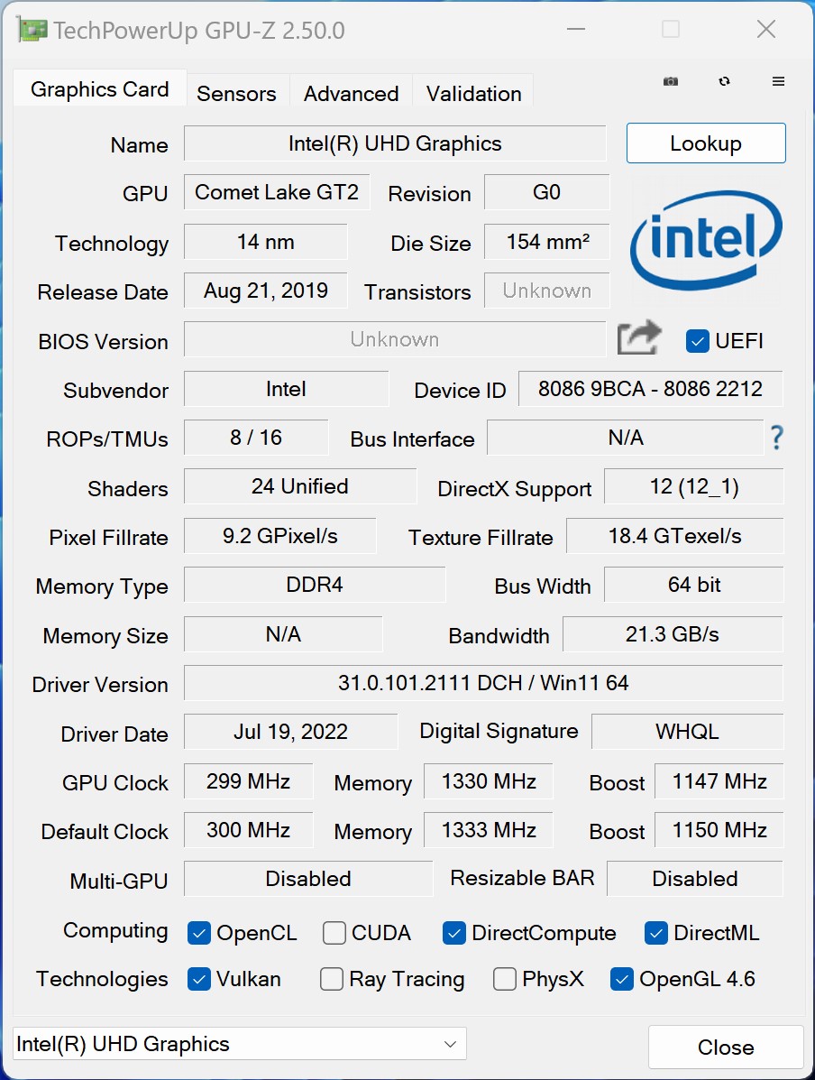Enable the Ray Tracing checkbox
The height and width of the screenshot is (1080, 815).
click(332, 979)
